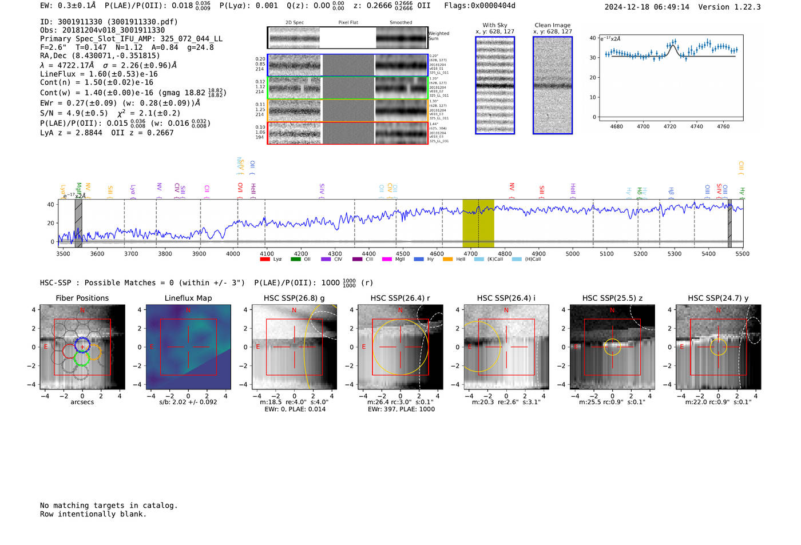
Task: Open the With Sky cutout image
Action: (x=495, y=85)
